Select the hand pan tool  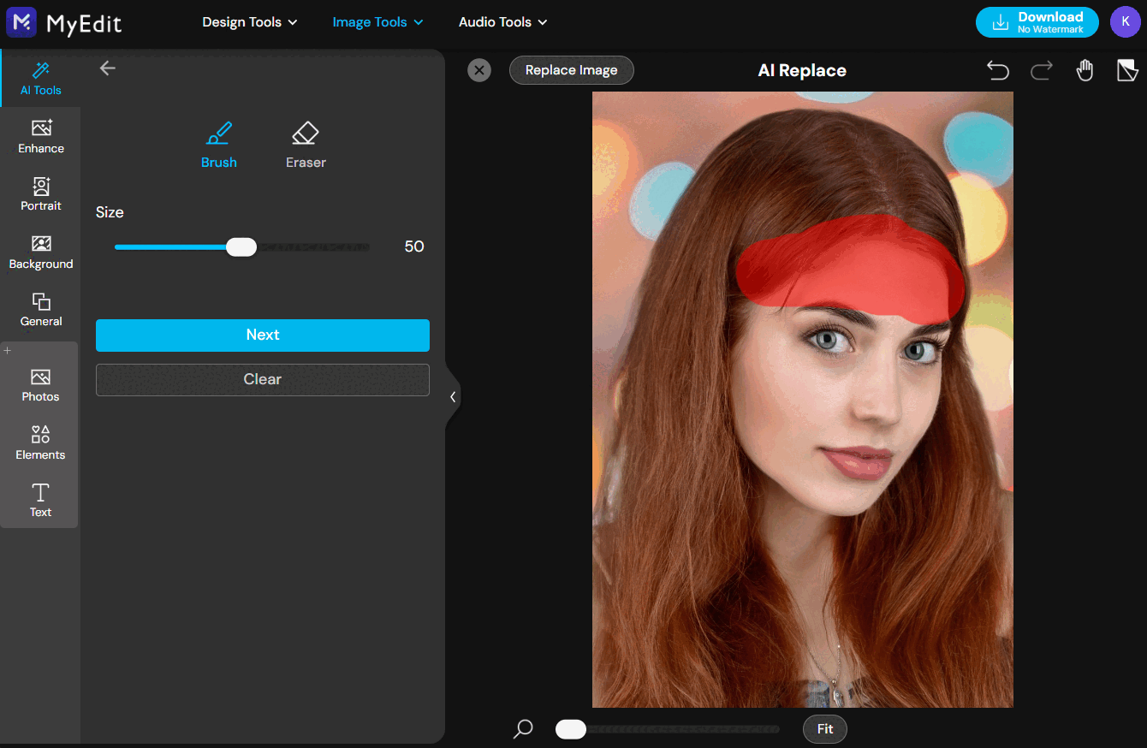coord(1085,70)
